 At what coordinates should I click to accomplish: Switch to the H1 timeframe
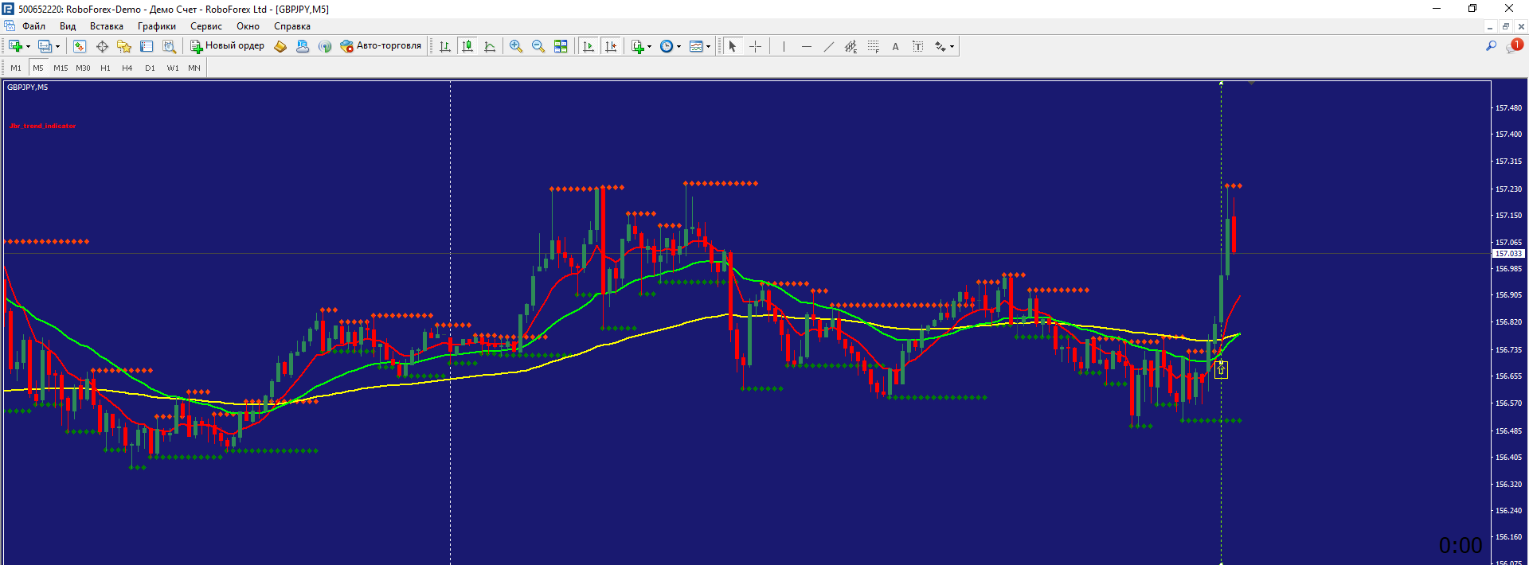click(x=105, y=68)
